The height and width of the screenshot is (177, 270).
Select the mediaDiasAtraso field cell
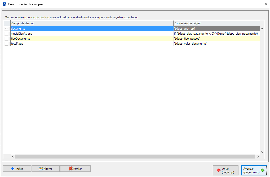[x=92, y=34]
